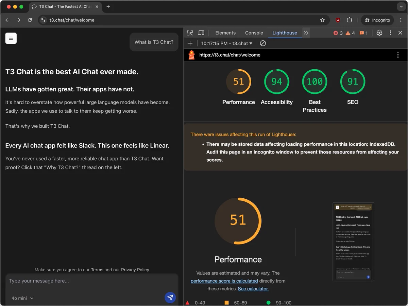Toggle the device toolbar in DevTools

pos(201,33)
